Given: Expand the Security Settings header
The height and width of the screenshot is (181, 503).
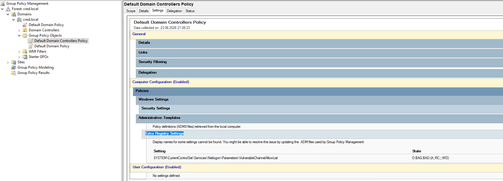Looking at the screenshot, I should (x=321, y=109).
